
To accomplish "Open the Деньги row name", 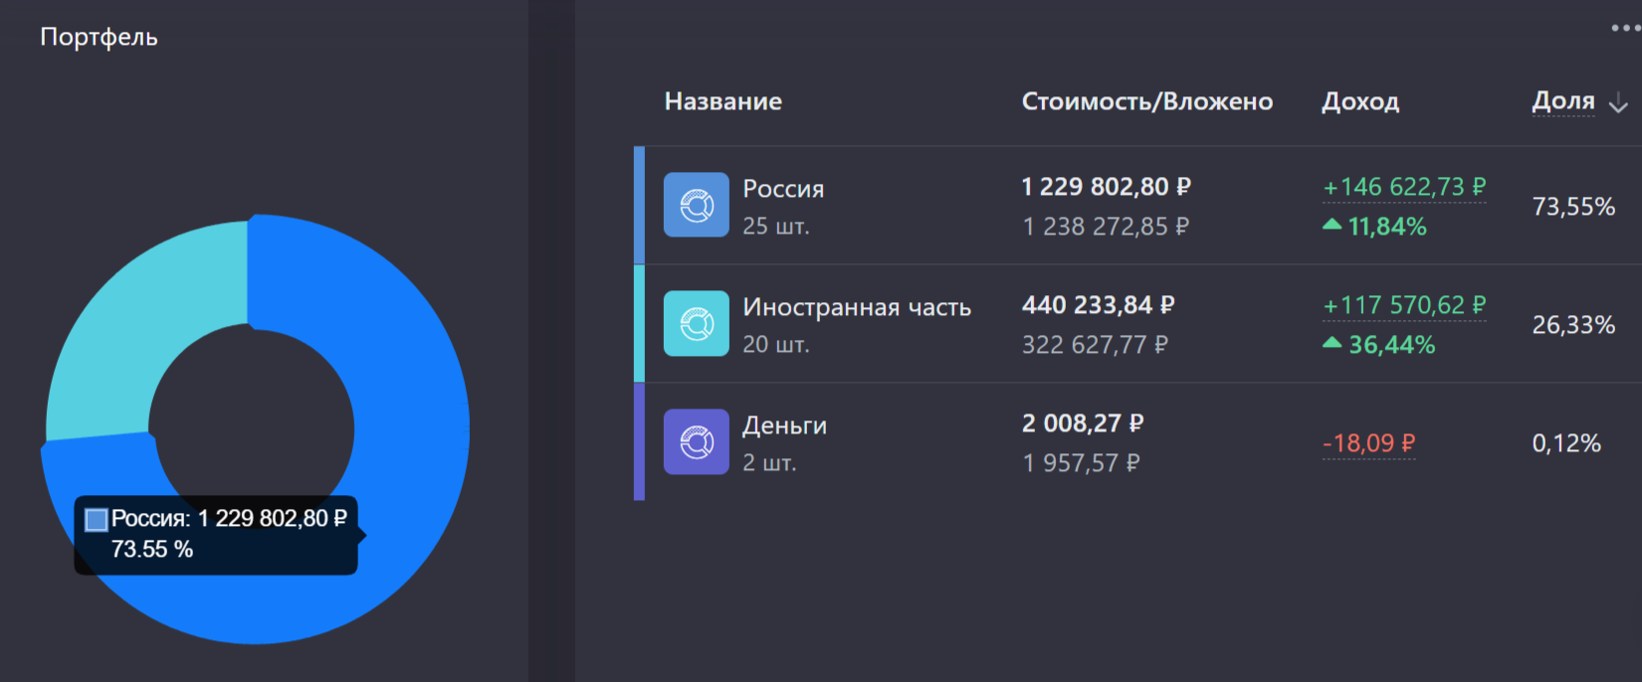I will [x=784, y=426].
